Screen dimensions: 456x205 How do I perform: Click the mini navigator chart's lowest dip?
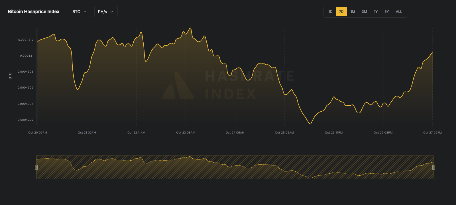tap(311, 178)
